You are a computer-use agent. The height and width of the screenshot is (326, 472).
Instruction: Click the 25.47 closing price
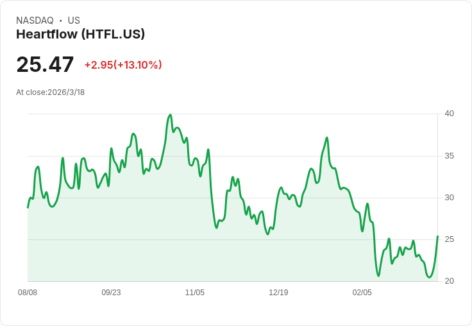[45, 65]
